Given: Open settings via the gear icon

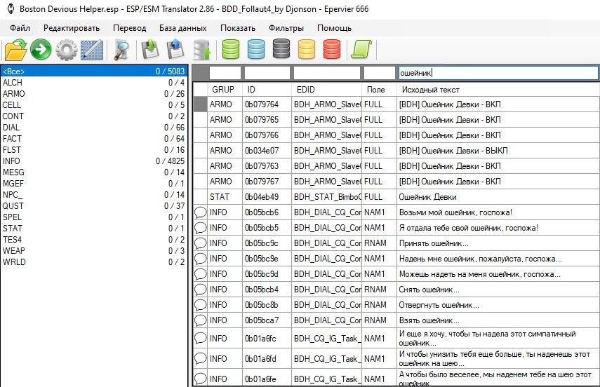Looking at the screenshot, I should [x=67, y=50].
